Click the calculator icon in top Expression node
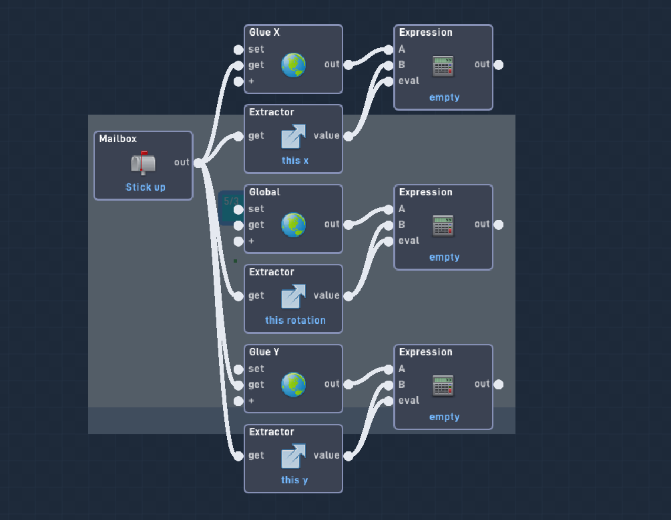This screenshot has height=520, width=671. click(x=443, y=66)
